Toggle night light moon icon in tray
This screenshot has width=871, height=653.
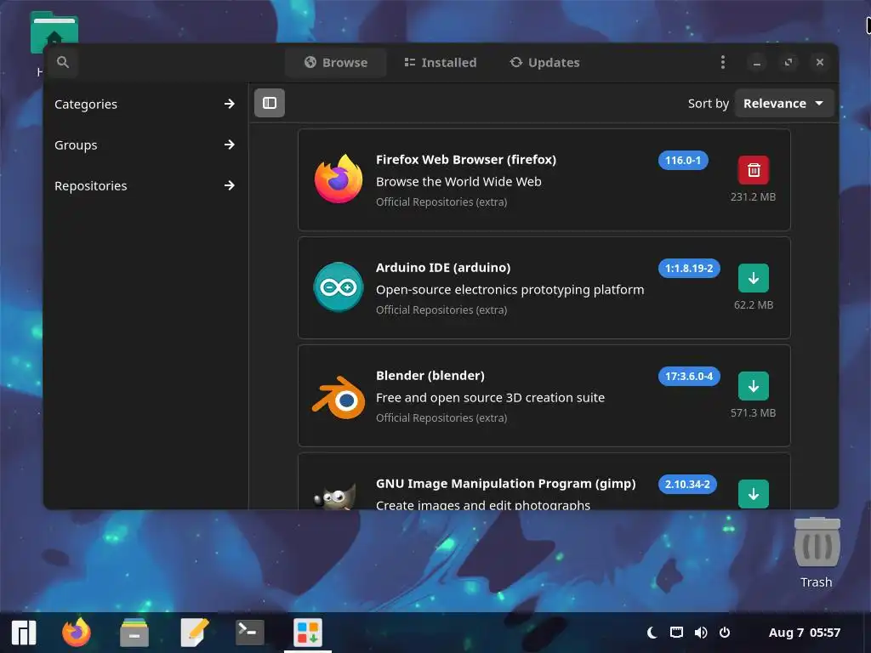652,633
